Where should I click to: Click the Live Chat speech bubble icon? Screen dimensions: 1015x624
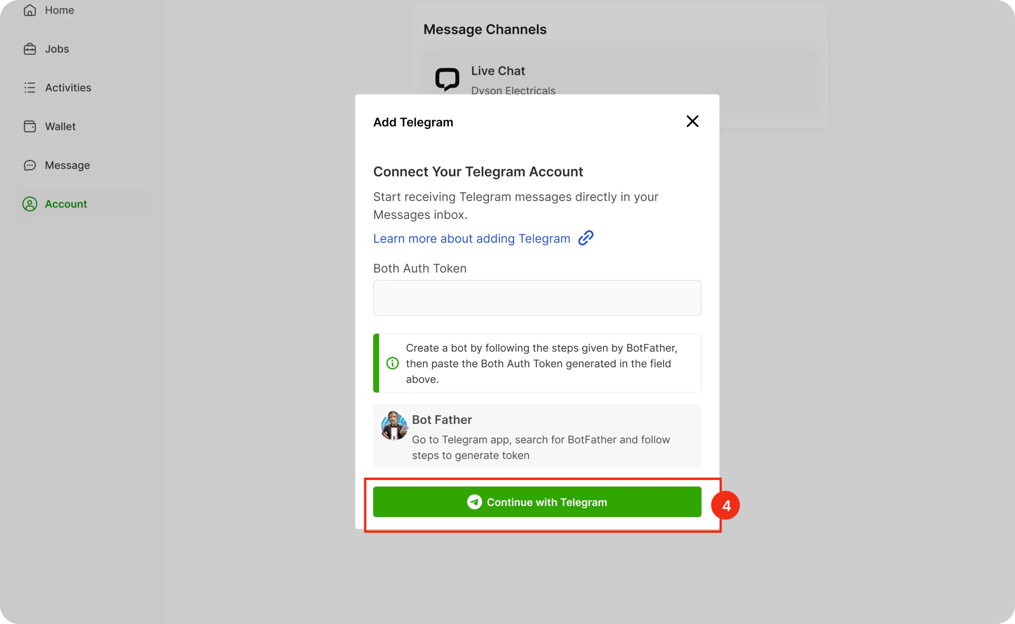click(447, 79)
